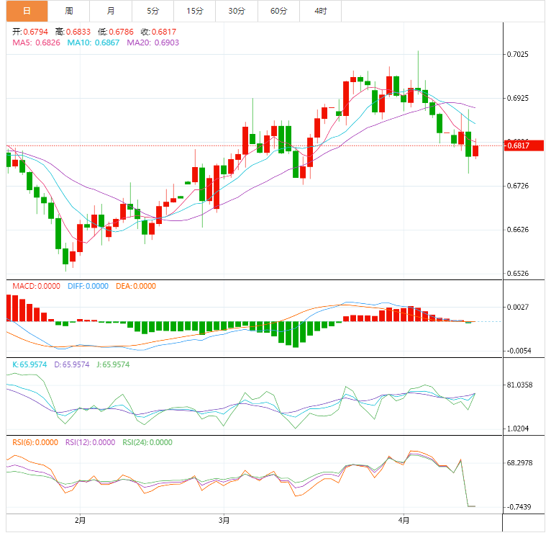Viewport: 551px width, 538px height.
Task: Click the MA20: 0.6903 indicator label
Action: tap(153, 43)
